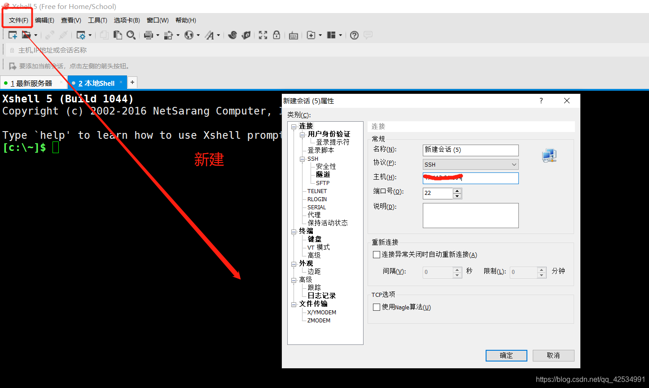Launch Xftp via the swirl icon
Image resolution: width=649 pixels, height=388 pixels.
232,35
